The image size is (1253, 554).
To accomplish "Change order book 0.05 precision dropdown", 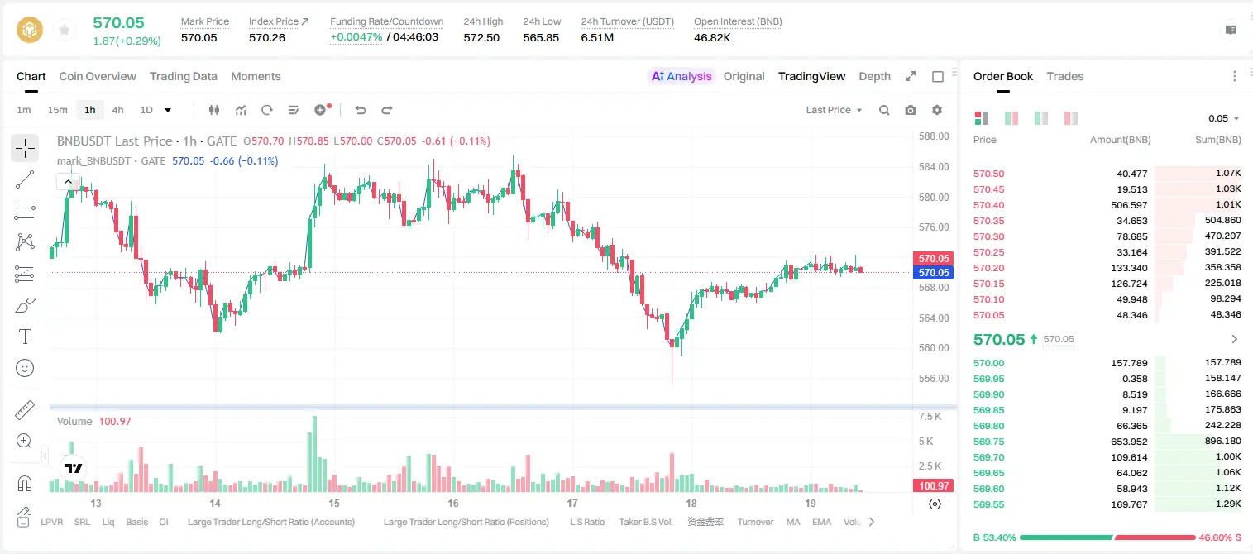I will pyautogui.click(x=1224, y=118).
